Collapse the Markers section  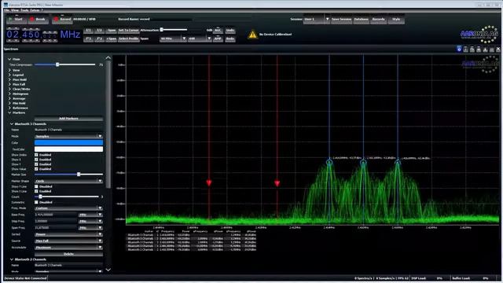[9, 112]
